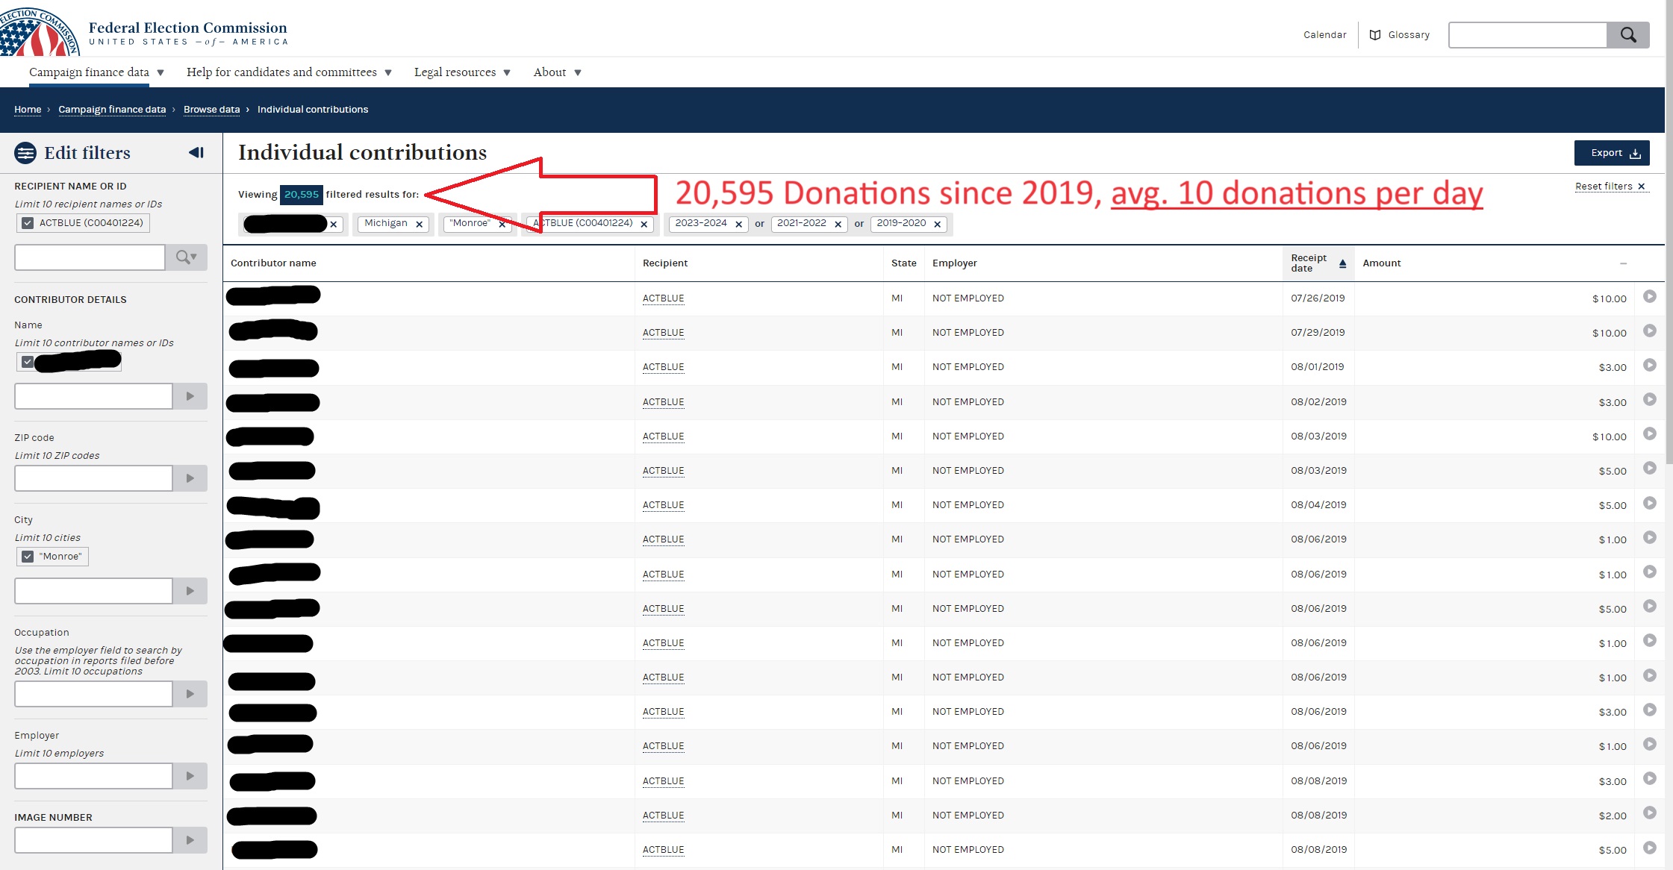Submit the contributor Name filter arrow
The image size is (1673, 870).
(190, 396)
